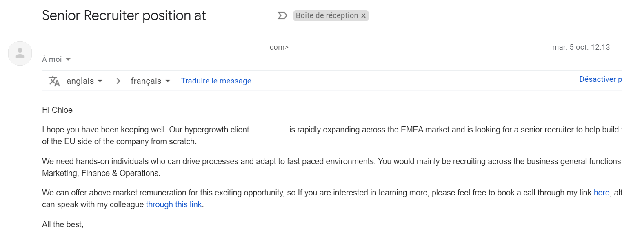
Task: Follow the "through this link" hyperlink
Action: click(174, 204)
